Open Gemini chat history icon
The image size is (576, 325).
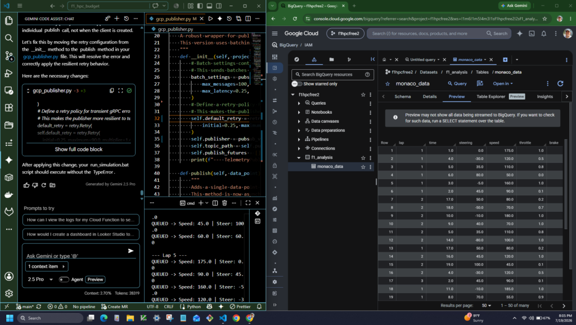(x=127, y=19)
